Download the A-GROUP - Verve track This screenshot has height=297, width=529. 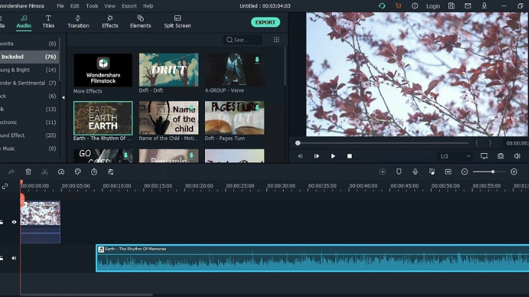(x=257, y=60)
